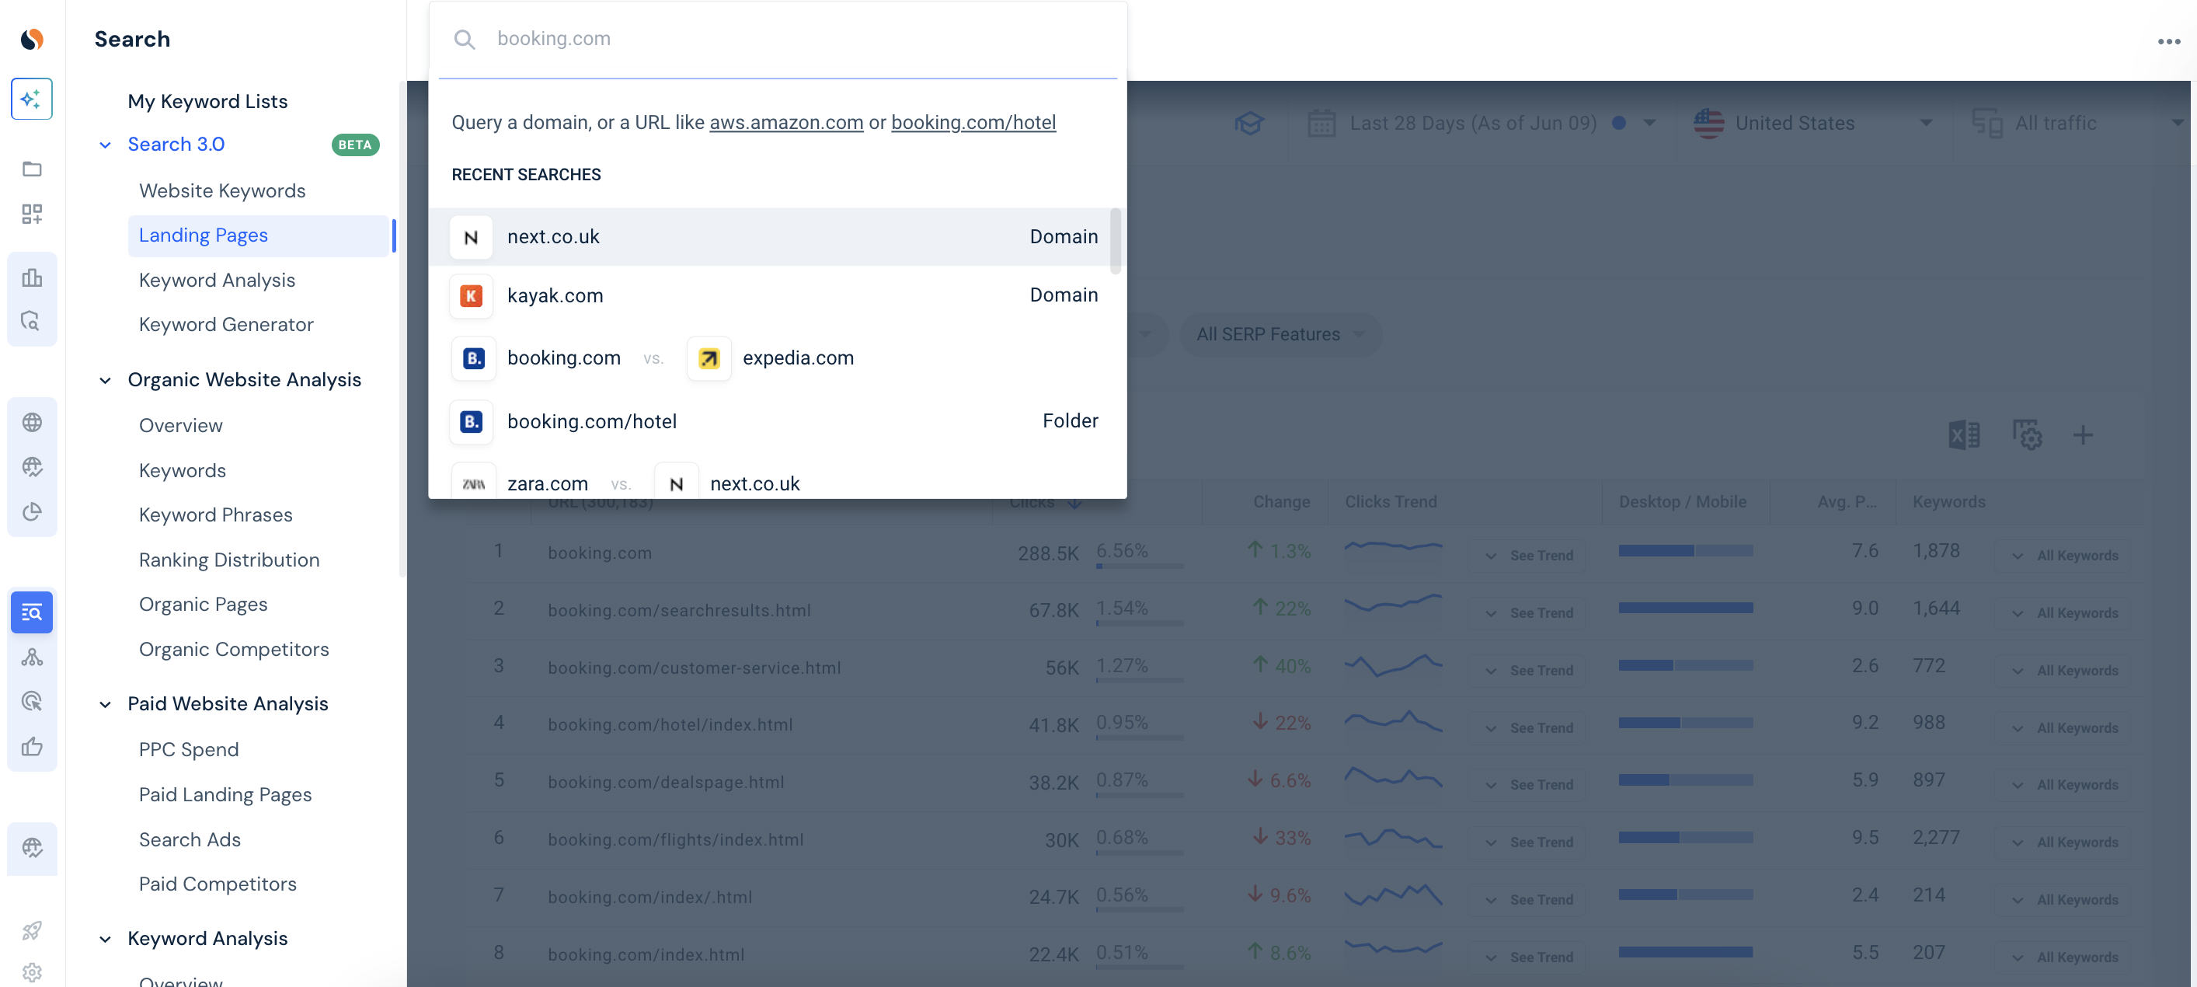2197x987 pixels.
Task: Open the folder icon in left rail
Action: [32, 169]
